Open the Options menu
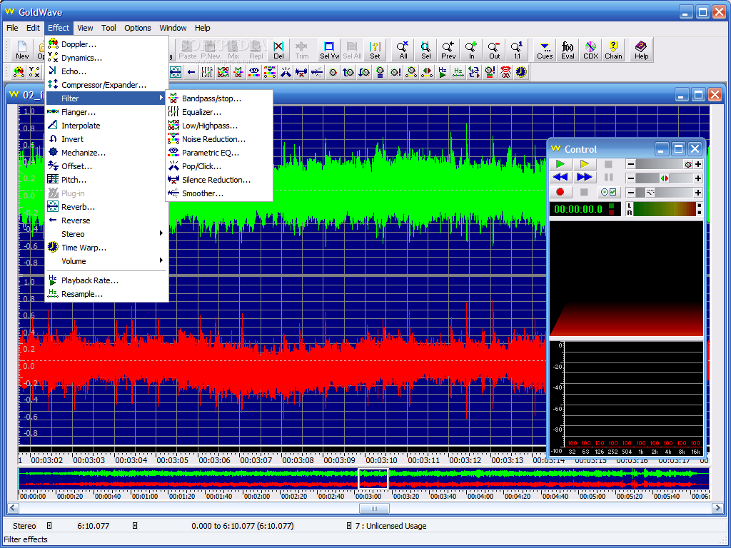The width and height of the screenshot is (731, 548). coord(138,28)
